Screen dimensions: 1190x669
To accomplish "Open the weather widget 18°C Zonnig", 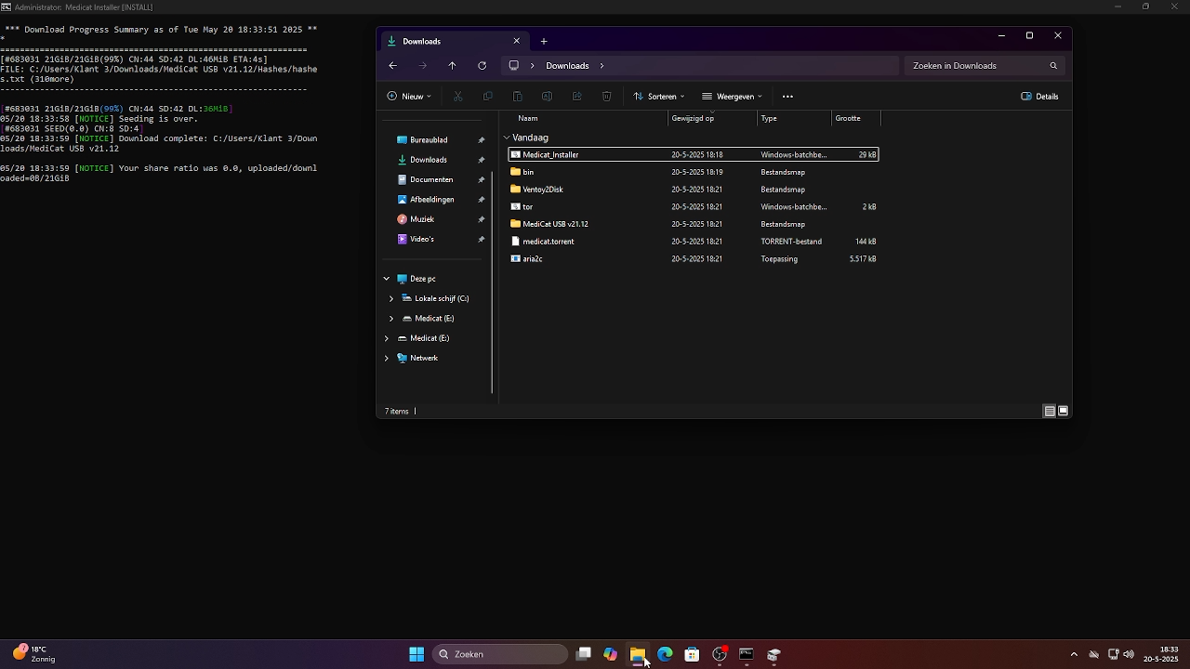I will tap(33, 654).
